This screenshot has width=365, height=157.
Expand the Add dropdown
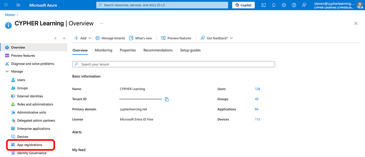tap(83, 38)
